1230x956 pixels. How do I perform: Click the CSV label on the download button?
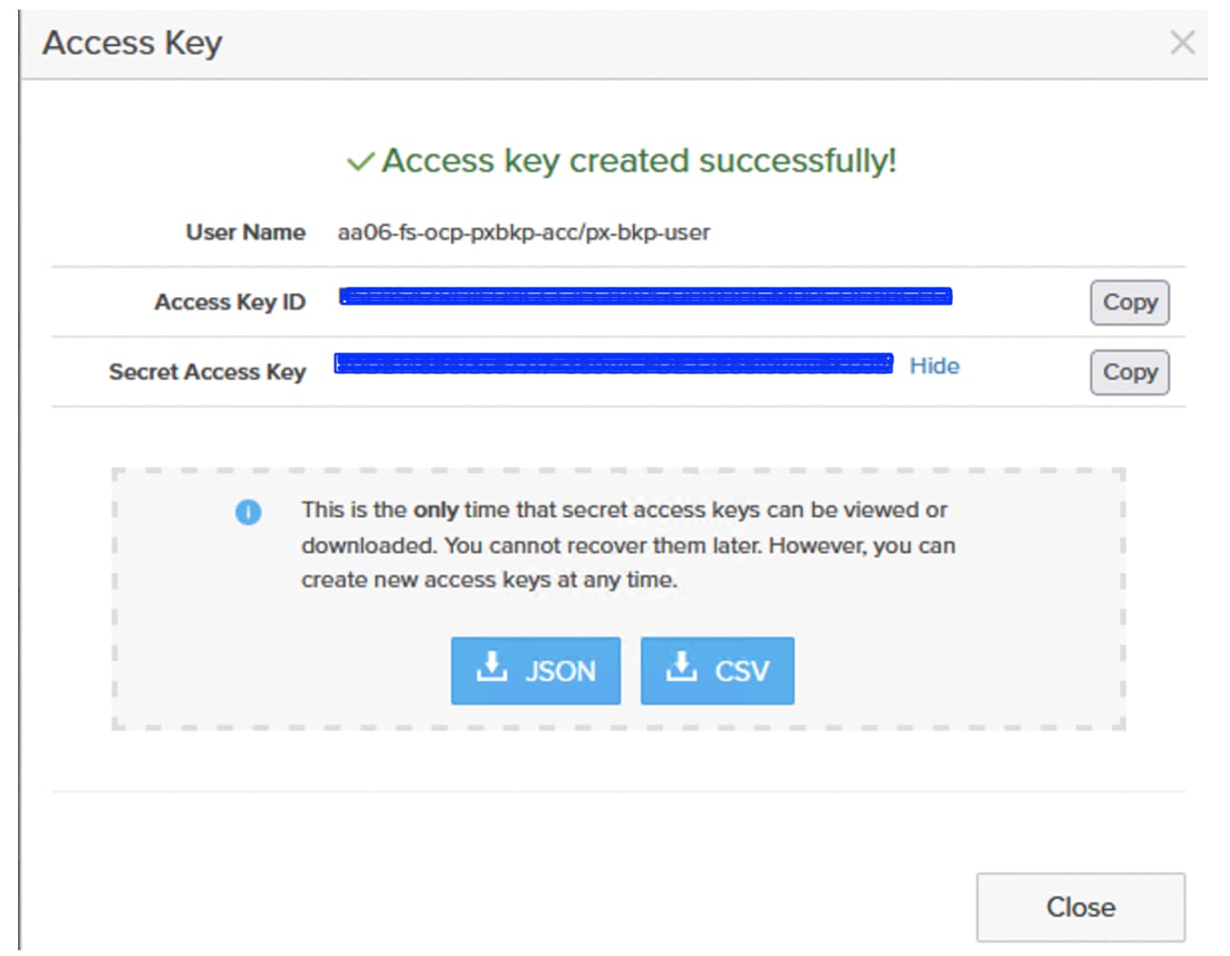click(x=742, y=671)
